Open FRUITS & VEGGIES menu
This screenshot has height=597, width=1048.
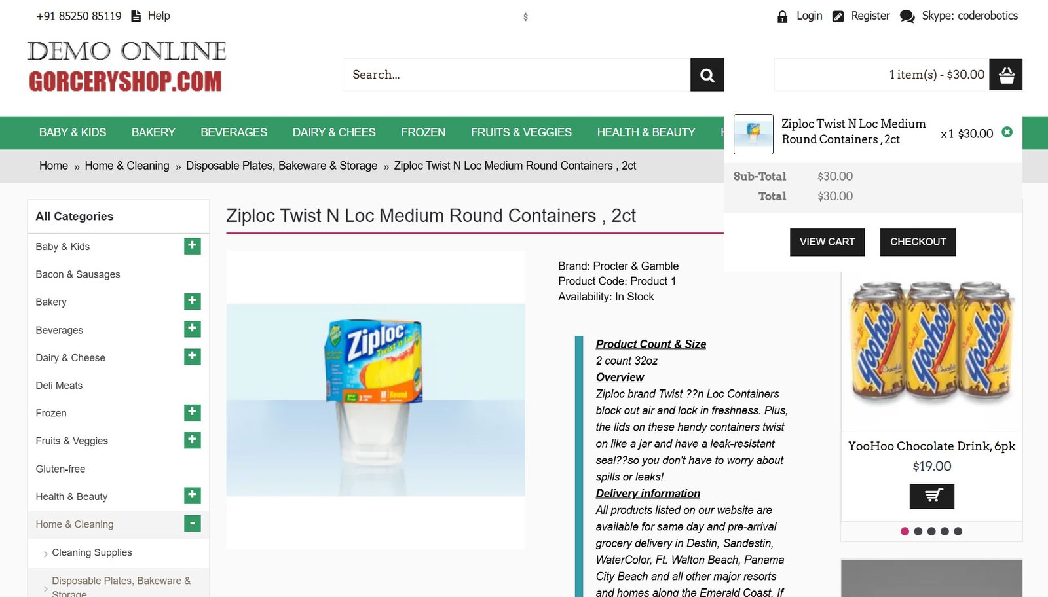[521, 132]
